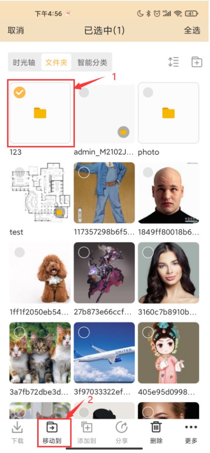
Task: Tap 全选 to select all
Action: click(x=192, y=31)
